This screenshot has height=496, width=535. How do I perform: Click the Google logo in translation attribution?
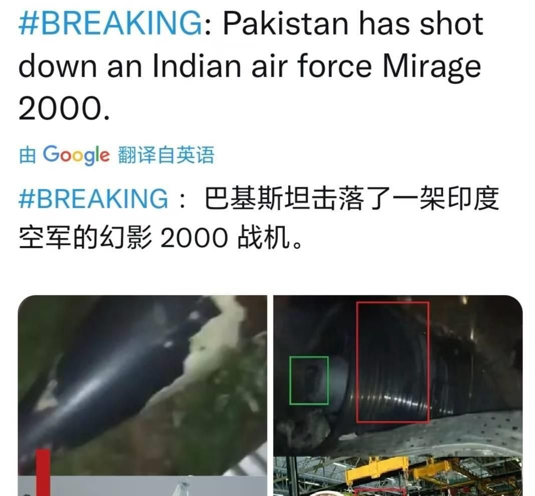click(x=77, y=155)
